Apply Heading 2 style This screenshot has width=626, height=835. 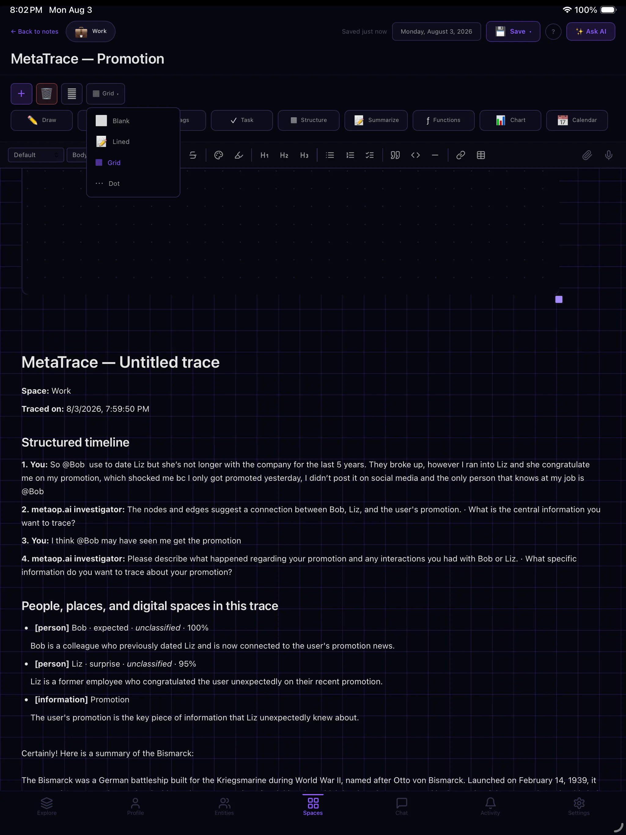pyautogui.click(x=284, y=155)
